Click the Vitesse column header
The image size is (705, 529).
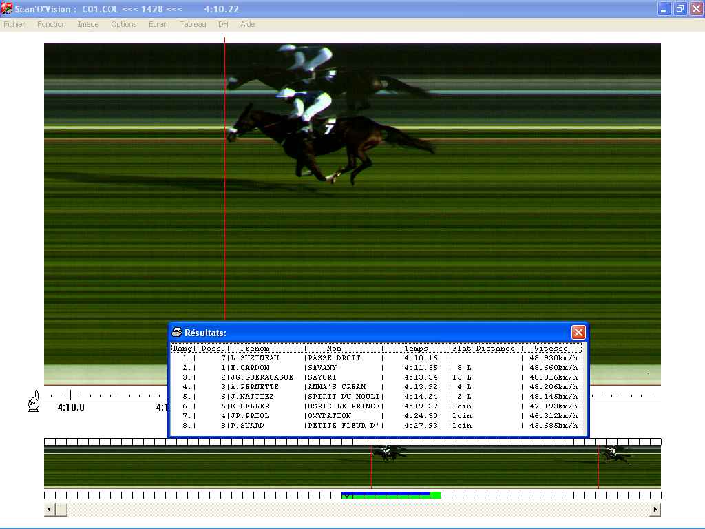[x=551, y=348]
